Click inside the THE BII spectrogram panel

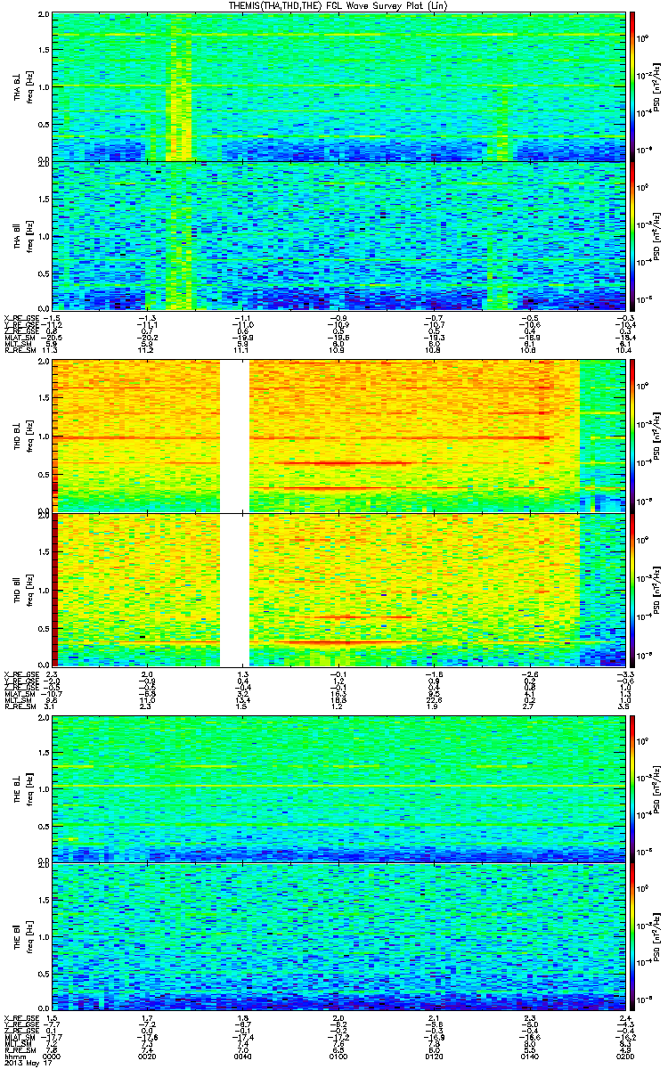pos(338,937)
